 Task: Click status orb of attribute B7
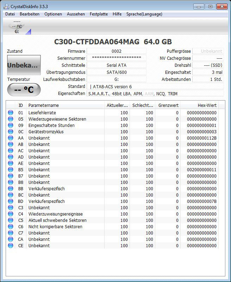[x=11, y=176]
